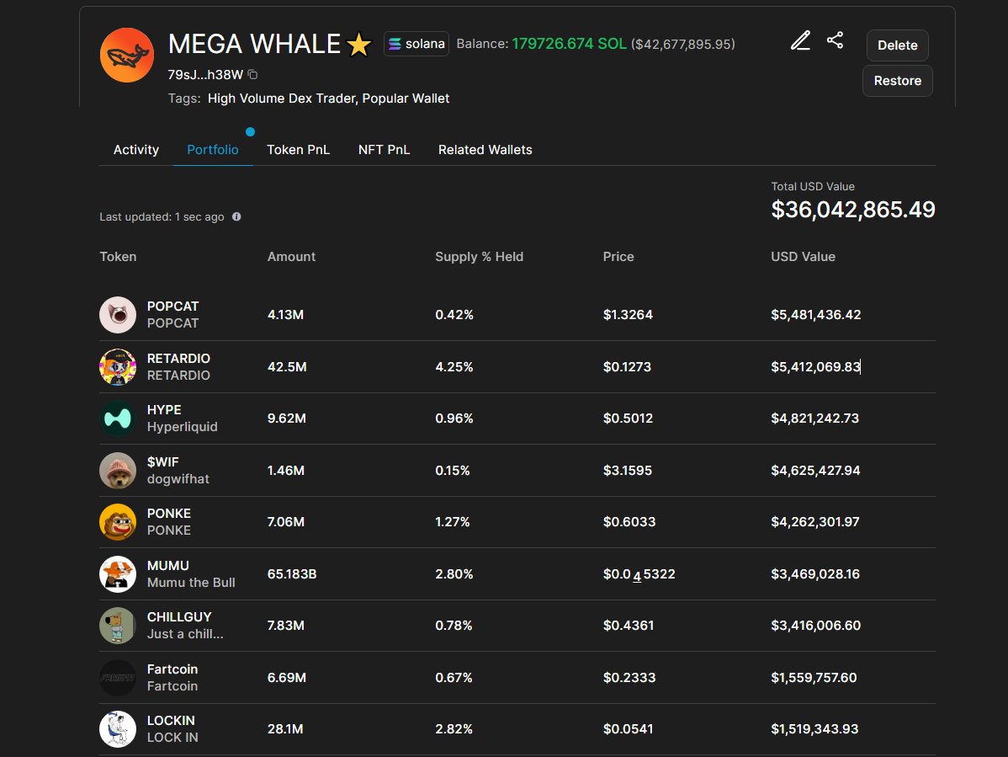Open the Fartcoin token name
1008x757 pixels.
[x=172, y=669]
